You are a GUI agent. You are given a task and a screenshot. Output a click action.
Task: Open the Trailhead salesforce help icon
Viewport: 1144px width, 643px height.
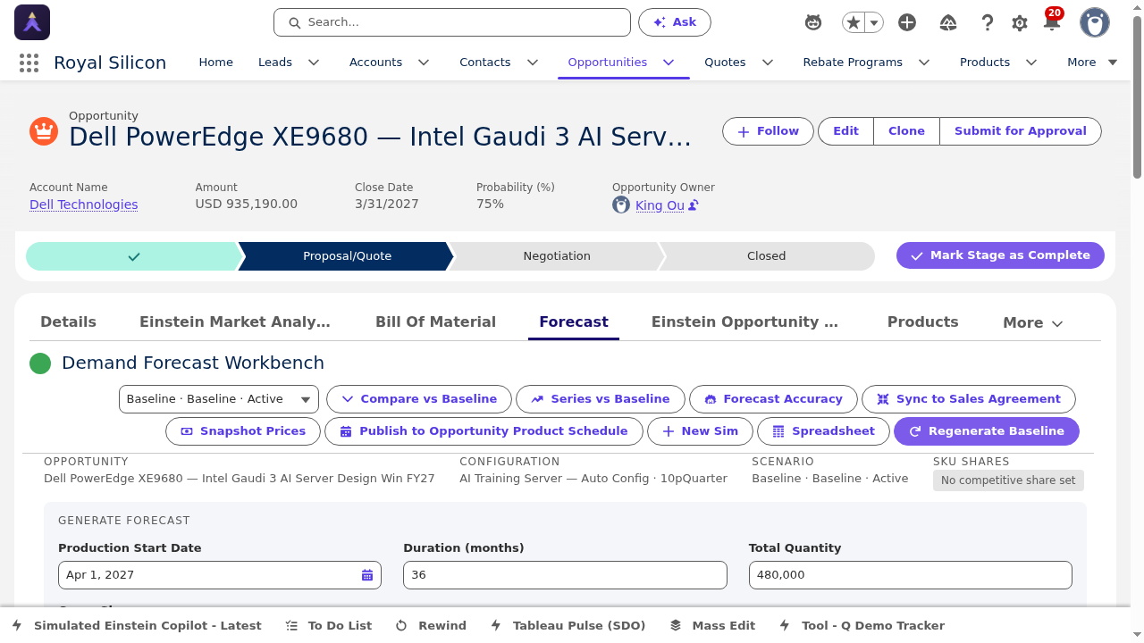949,23
